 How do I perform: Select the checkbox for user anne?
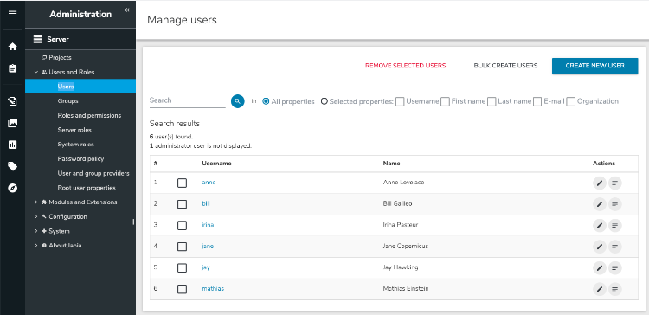pos(182,183)
